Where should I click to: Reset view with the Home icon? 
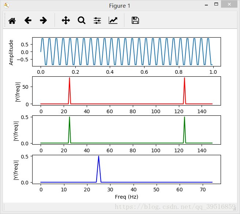(x=12, y=20)
